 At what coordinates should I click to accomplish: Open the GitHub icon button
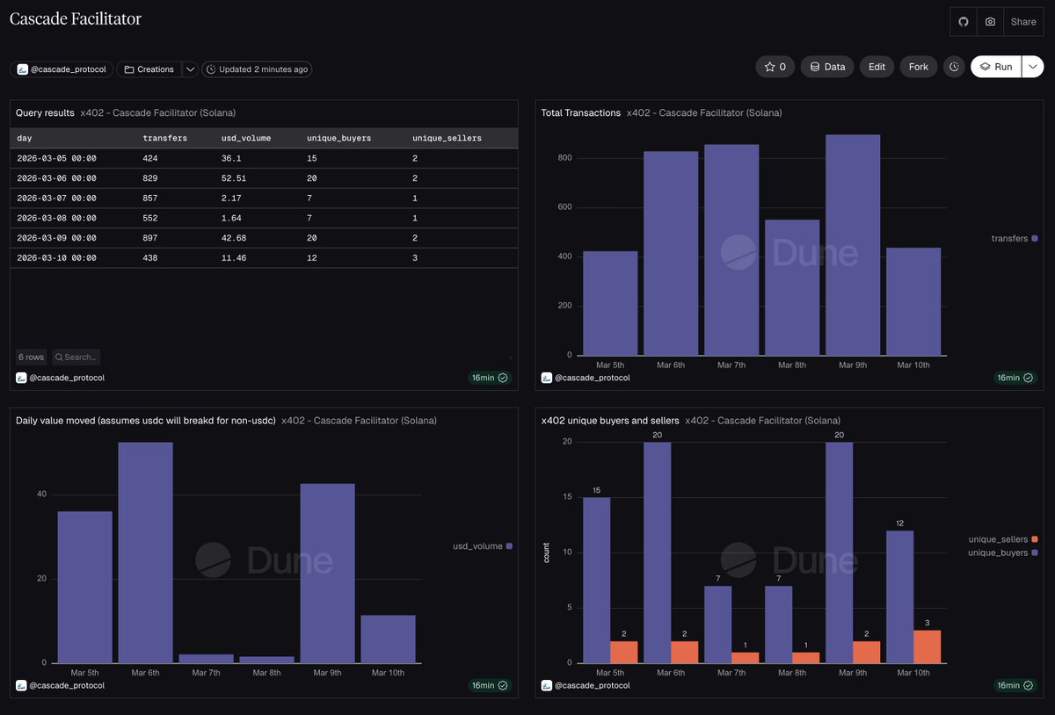click(964, 22)
